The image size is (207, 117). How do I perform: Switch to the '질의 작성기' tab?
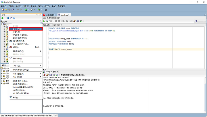pos(57,25)
